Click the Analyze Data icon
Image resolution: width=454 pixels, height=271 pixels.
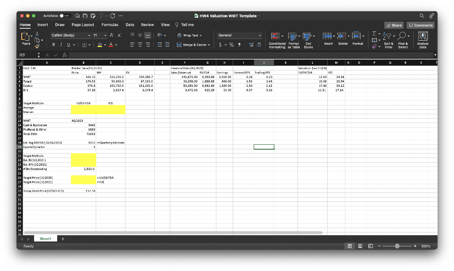[422, 40]
